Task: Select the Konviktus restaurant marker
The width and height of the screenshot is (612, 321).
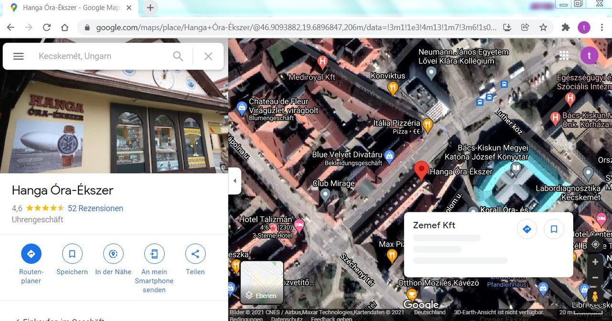Action: [393, 87]
